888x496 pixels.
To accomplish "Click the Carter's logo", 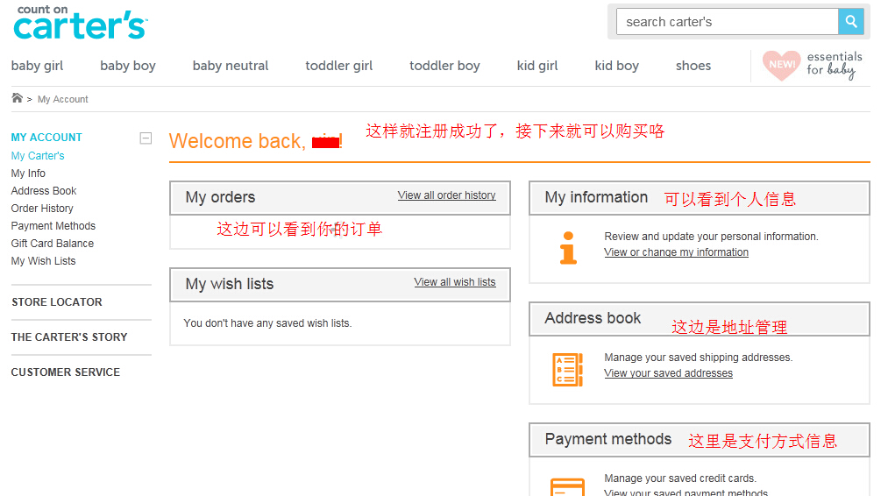I will point(80,22).
